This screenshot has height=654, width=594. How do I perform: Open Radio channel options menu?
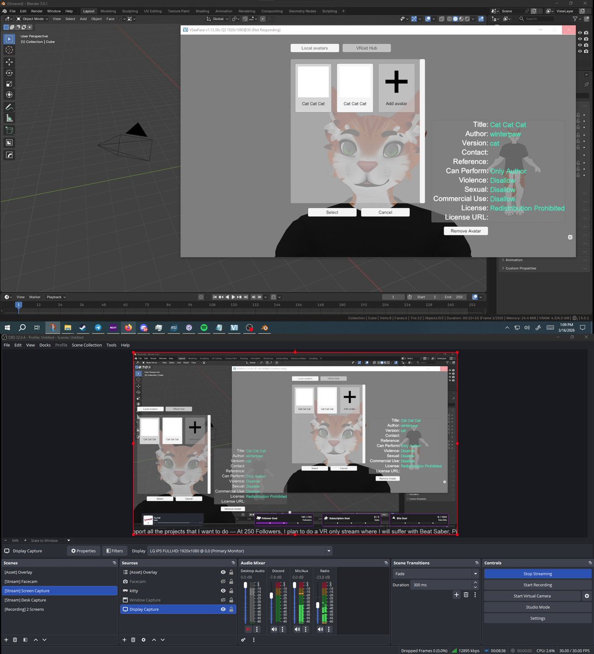(330, 629)
